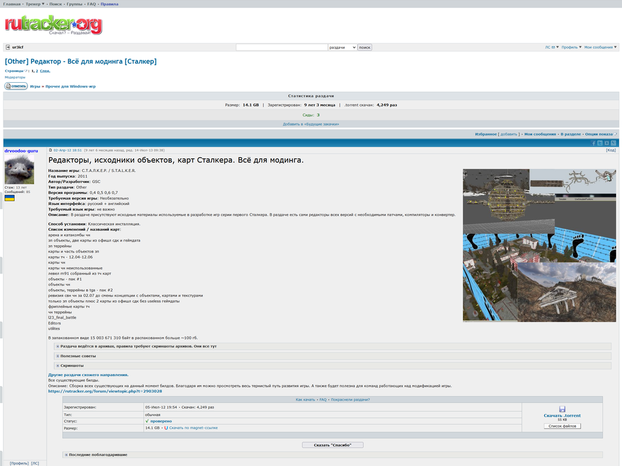Open the game screenshot collage image
This screenshot has height=466, width=622.
click(x=539, y=245)
